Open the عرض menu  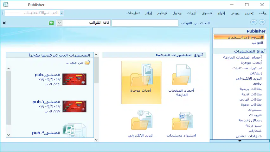[x=235, y=13]
